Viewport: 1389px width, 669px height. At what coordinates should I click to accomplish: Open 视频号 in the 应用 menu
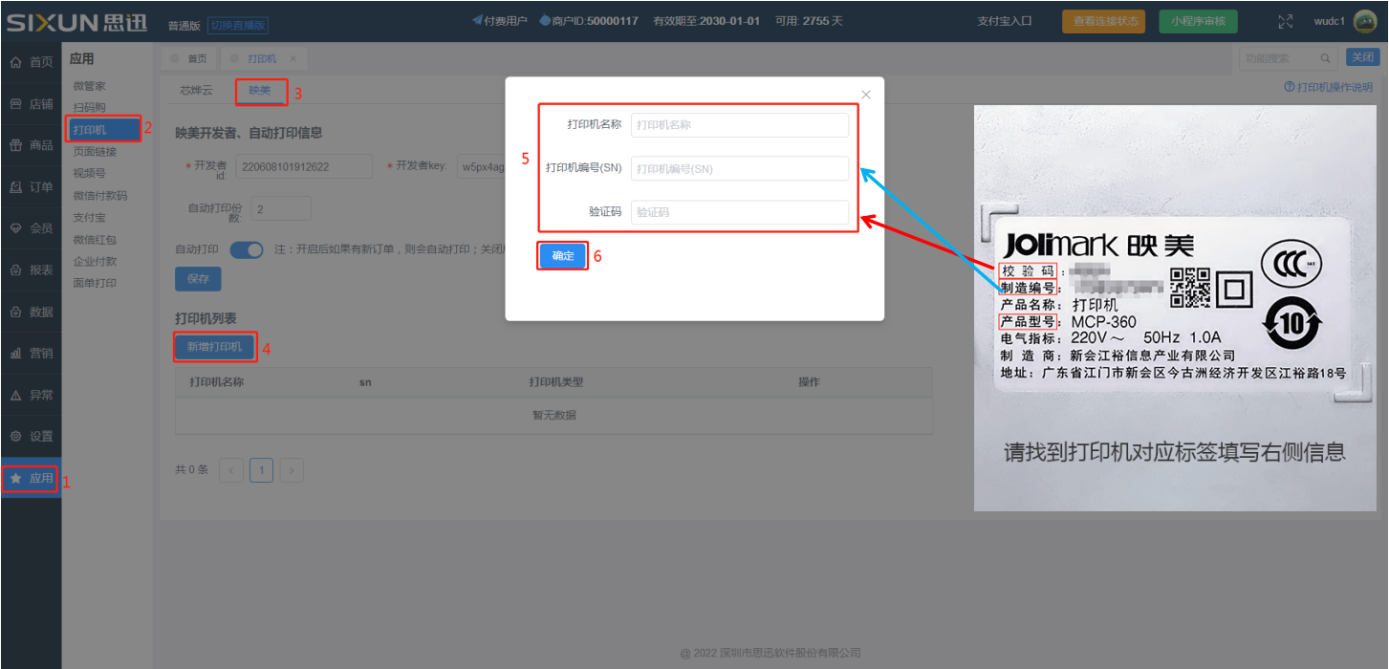(x=90, y=173)
